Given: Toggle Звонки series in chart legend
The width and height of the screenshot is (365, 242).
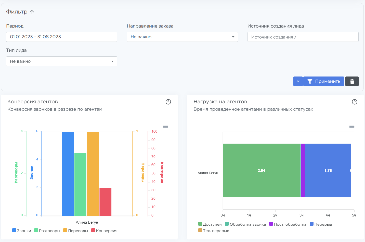Looking at the screenshot, I should point(22,231).
